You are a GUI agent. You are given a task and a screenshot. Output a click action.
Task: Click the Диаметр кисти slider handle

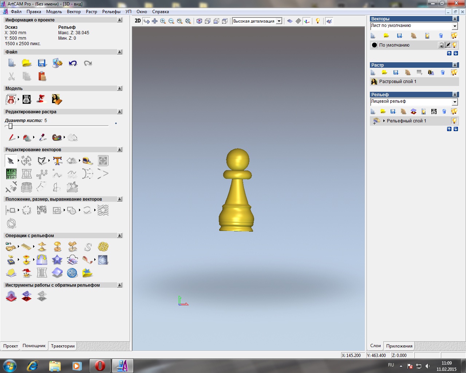coord(11,126)
